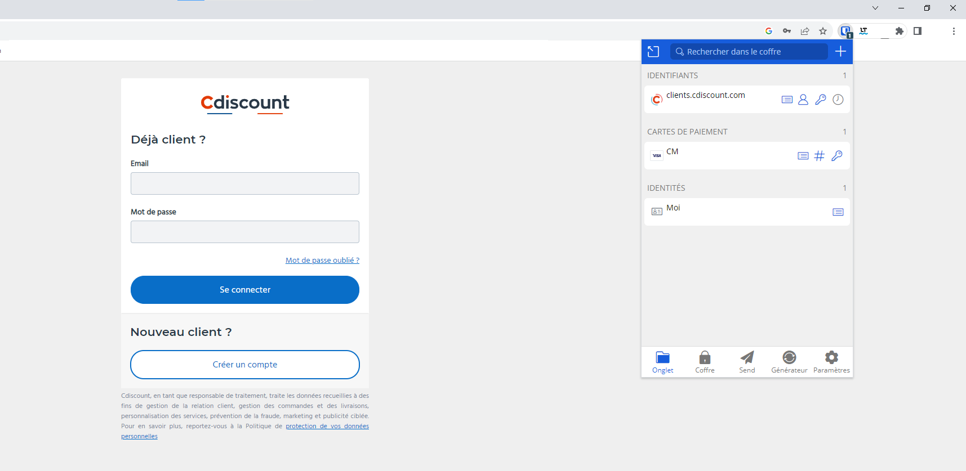The height and width of the screenshot is (471, 966).
Task: Copy the password for clients.cdiscount.com
Action: (x=821, y=100)
